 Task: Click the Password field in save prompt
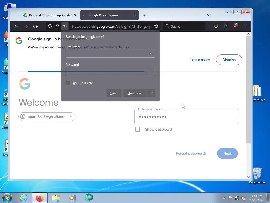[110, 72]
